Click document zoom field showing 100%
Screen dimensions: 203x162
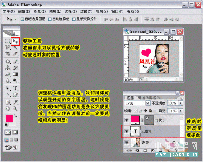(130, 79)
